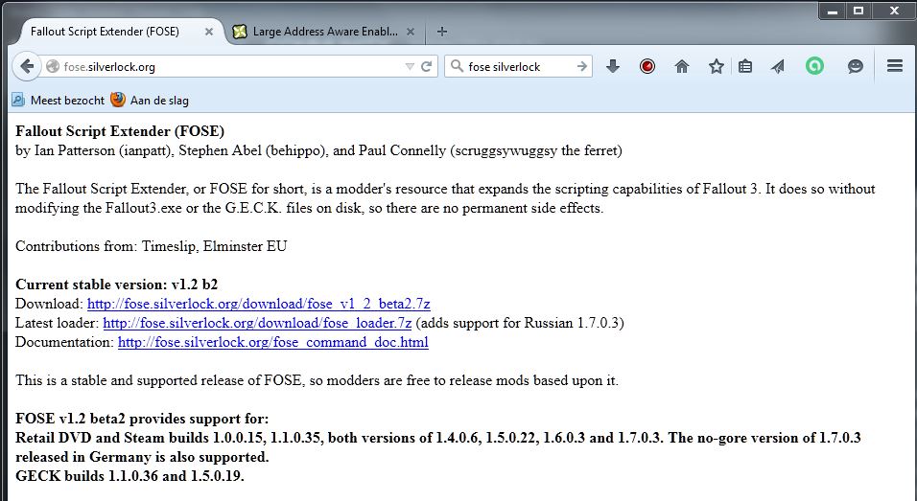
Task: Download fose_v1_2_beta2.7z link
Action: pos(258,304)
